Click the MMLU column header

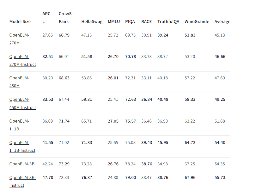[x=114, y=21]
